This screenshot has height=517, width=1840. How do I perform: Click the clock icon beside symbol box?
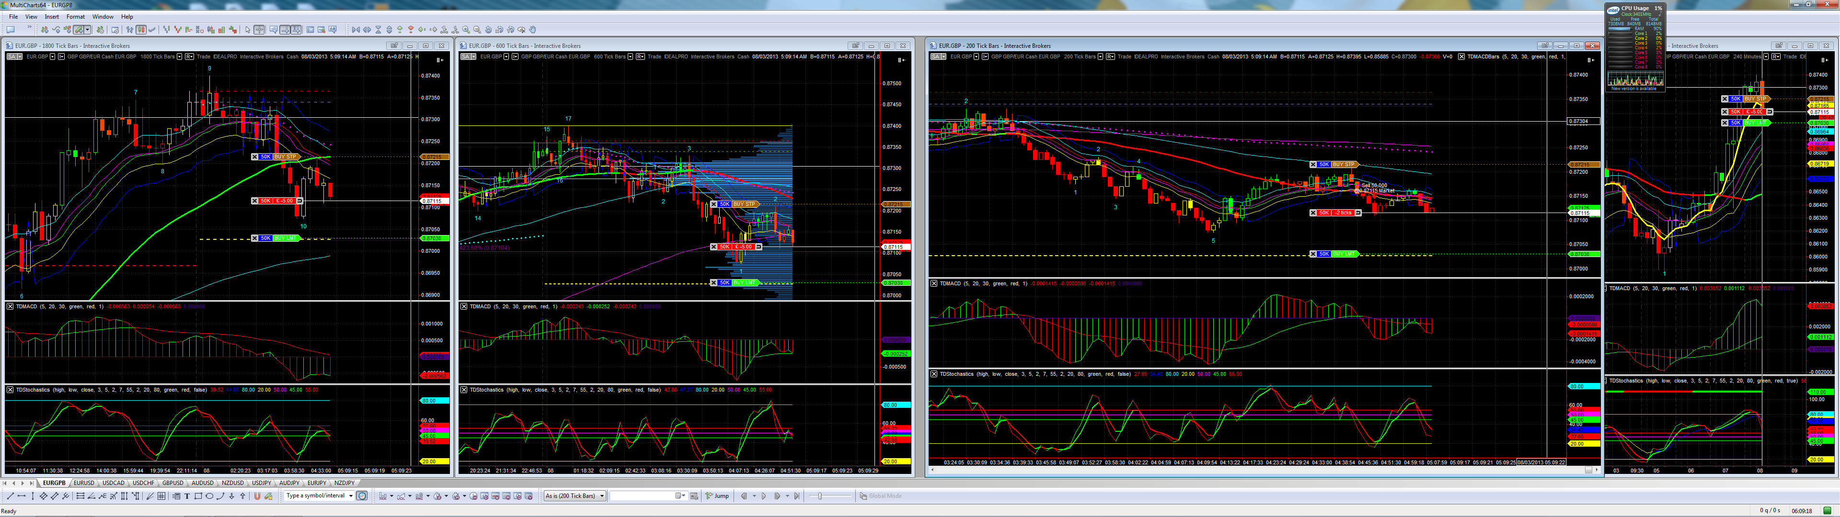[362, 495]
